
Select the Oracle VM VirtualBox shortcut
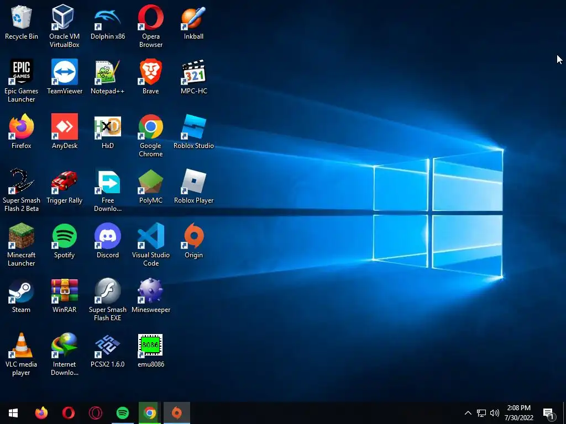coord(64,26)
